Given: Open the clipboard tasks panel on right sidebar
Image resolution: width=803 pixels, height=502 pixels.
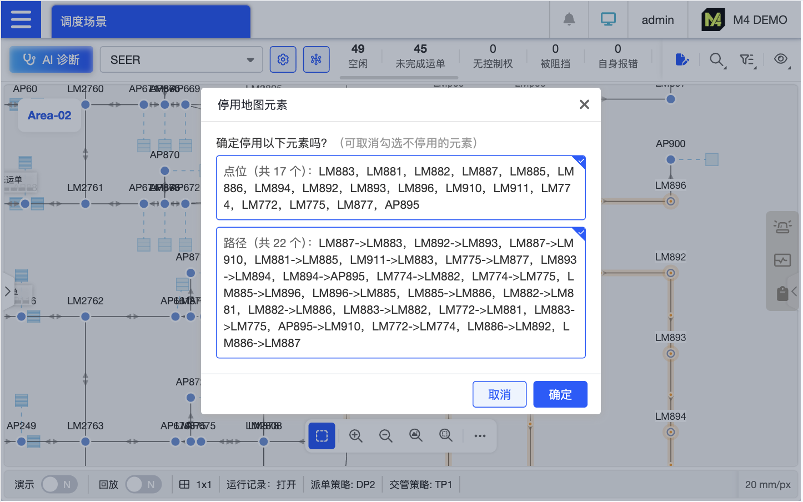Looking at the screenshot, I should (782, 293).
